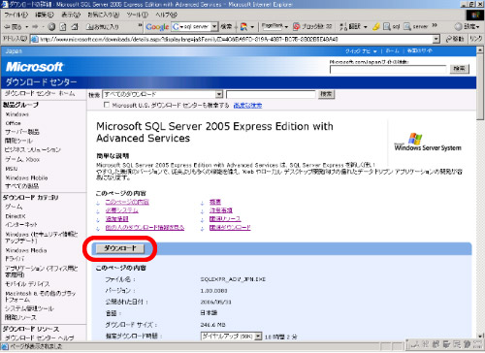Click the Microsoft logo banner
This screenshot has width=485, height=353.
click(34, 67)
